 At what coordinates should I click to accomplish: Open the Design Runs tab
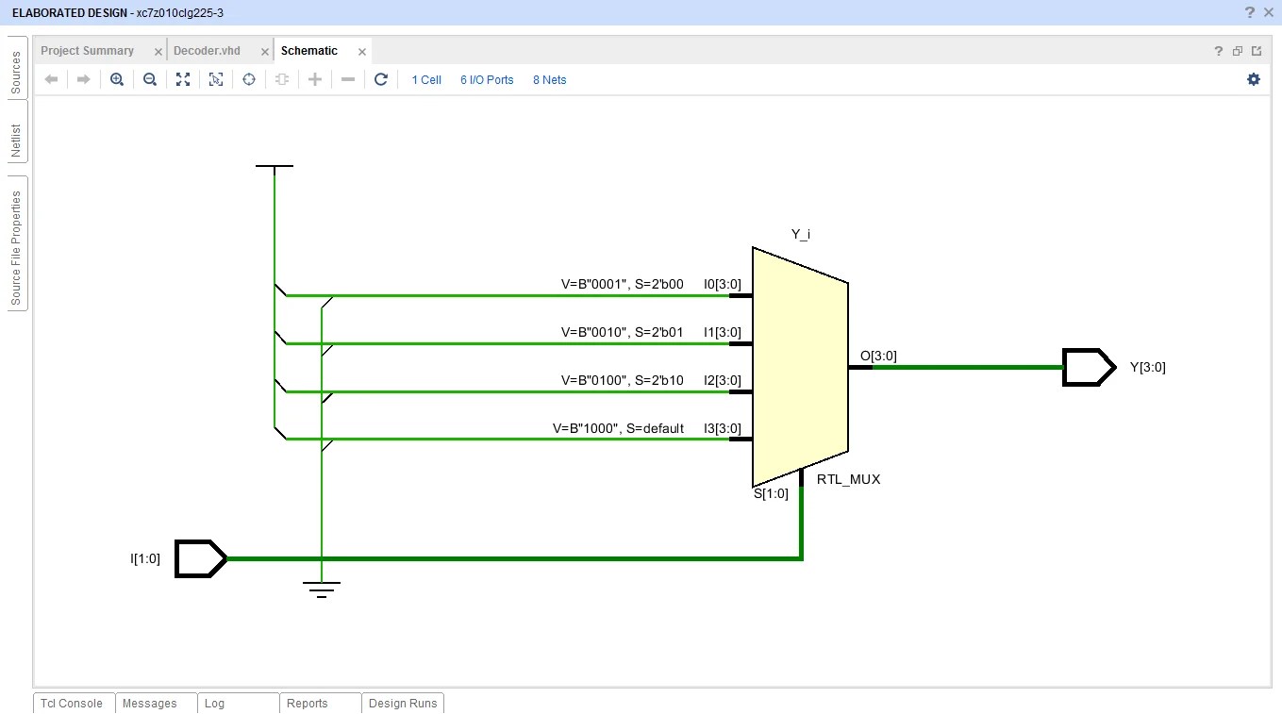click(403, 704)
